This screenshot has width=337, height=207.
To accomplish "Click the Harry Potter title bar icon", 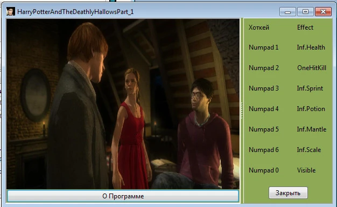I will tap(11, 11).
